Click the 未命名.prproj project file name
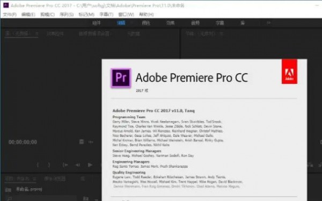Image resolution: width=322 pixels, height=201 pixels. point(29,189)
